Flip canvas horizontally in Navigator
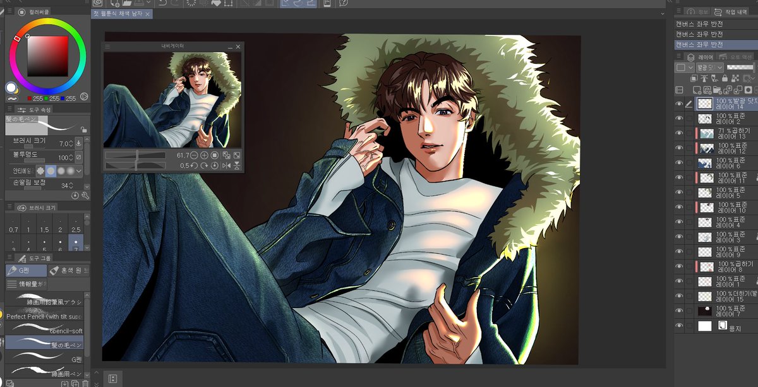Image resolution: width=758 pixels, height=387 pixels. tap(226, 165)
